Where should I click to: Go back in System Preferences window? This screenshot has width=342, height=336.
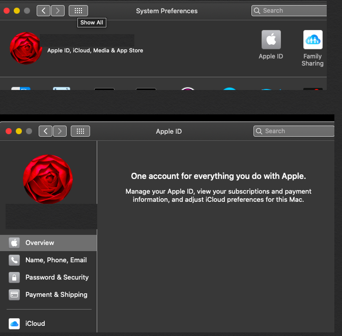43,11
